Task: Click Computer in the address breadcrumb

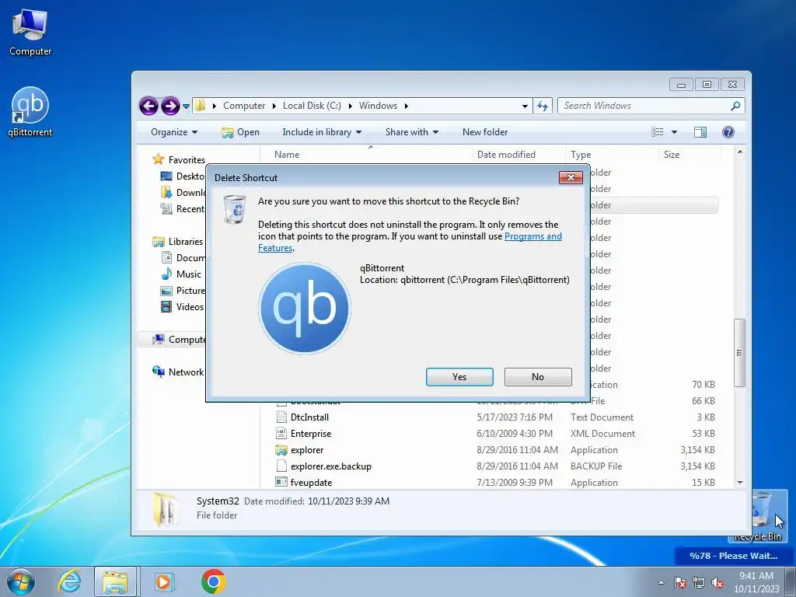Action: pos(244,106)
